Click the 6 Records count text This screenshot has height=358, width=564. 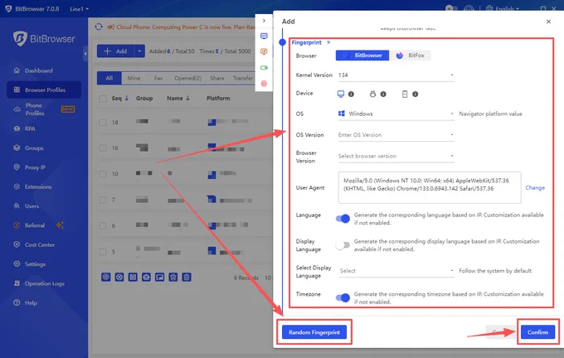[246, 278]
